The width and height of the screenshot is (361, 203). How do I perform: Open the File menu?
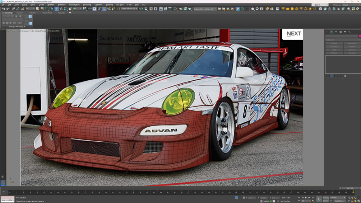pos(3,5)
